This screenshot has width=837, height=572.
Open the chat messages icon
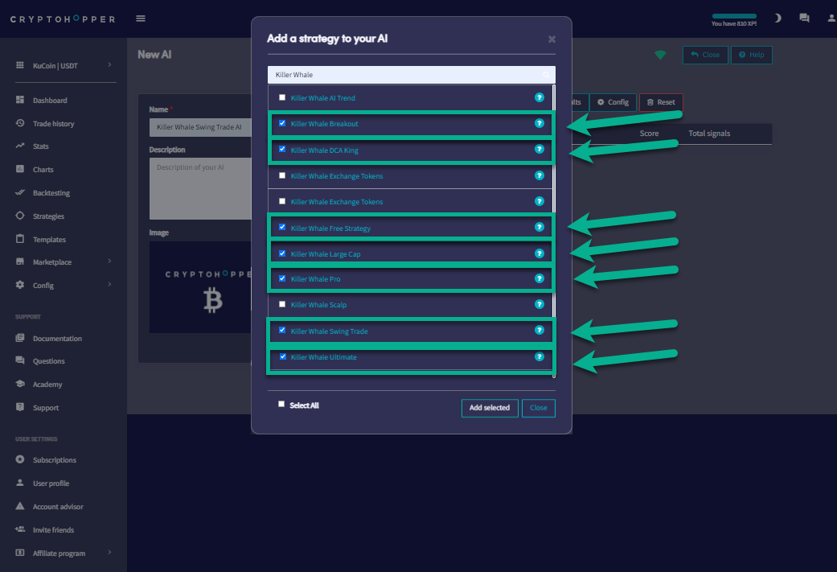(804, 18)
